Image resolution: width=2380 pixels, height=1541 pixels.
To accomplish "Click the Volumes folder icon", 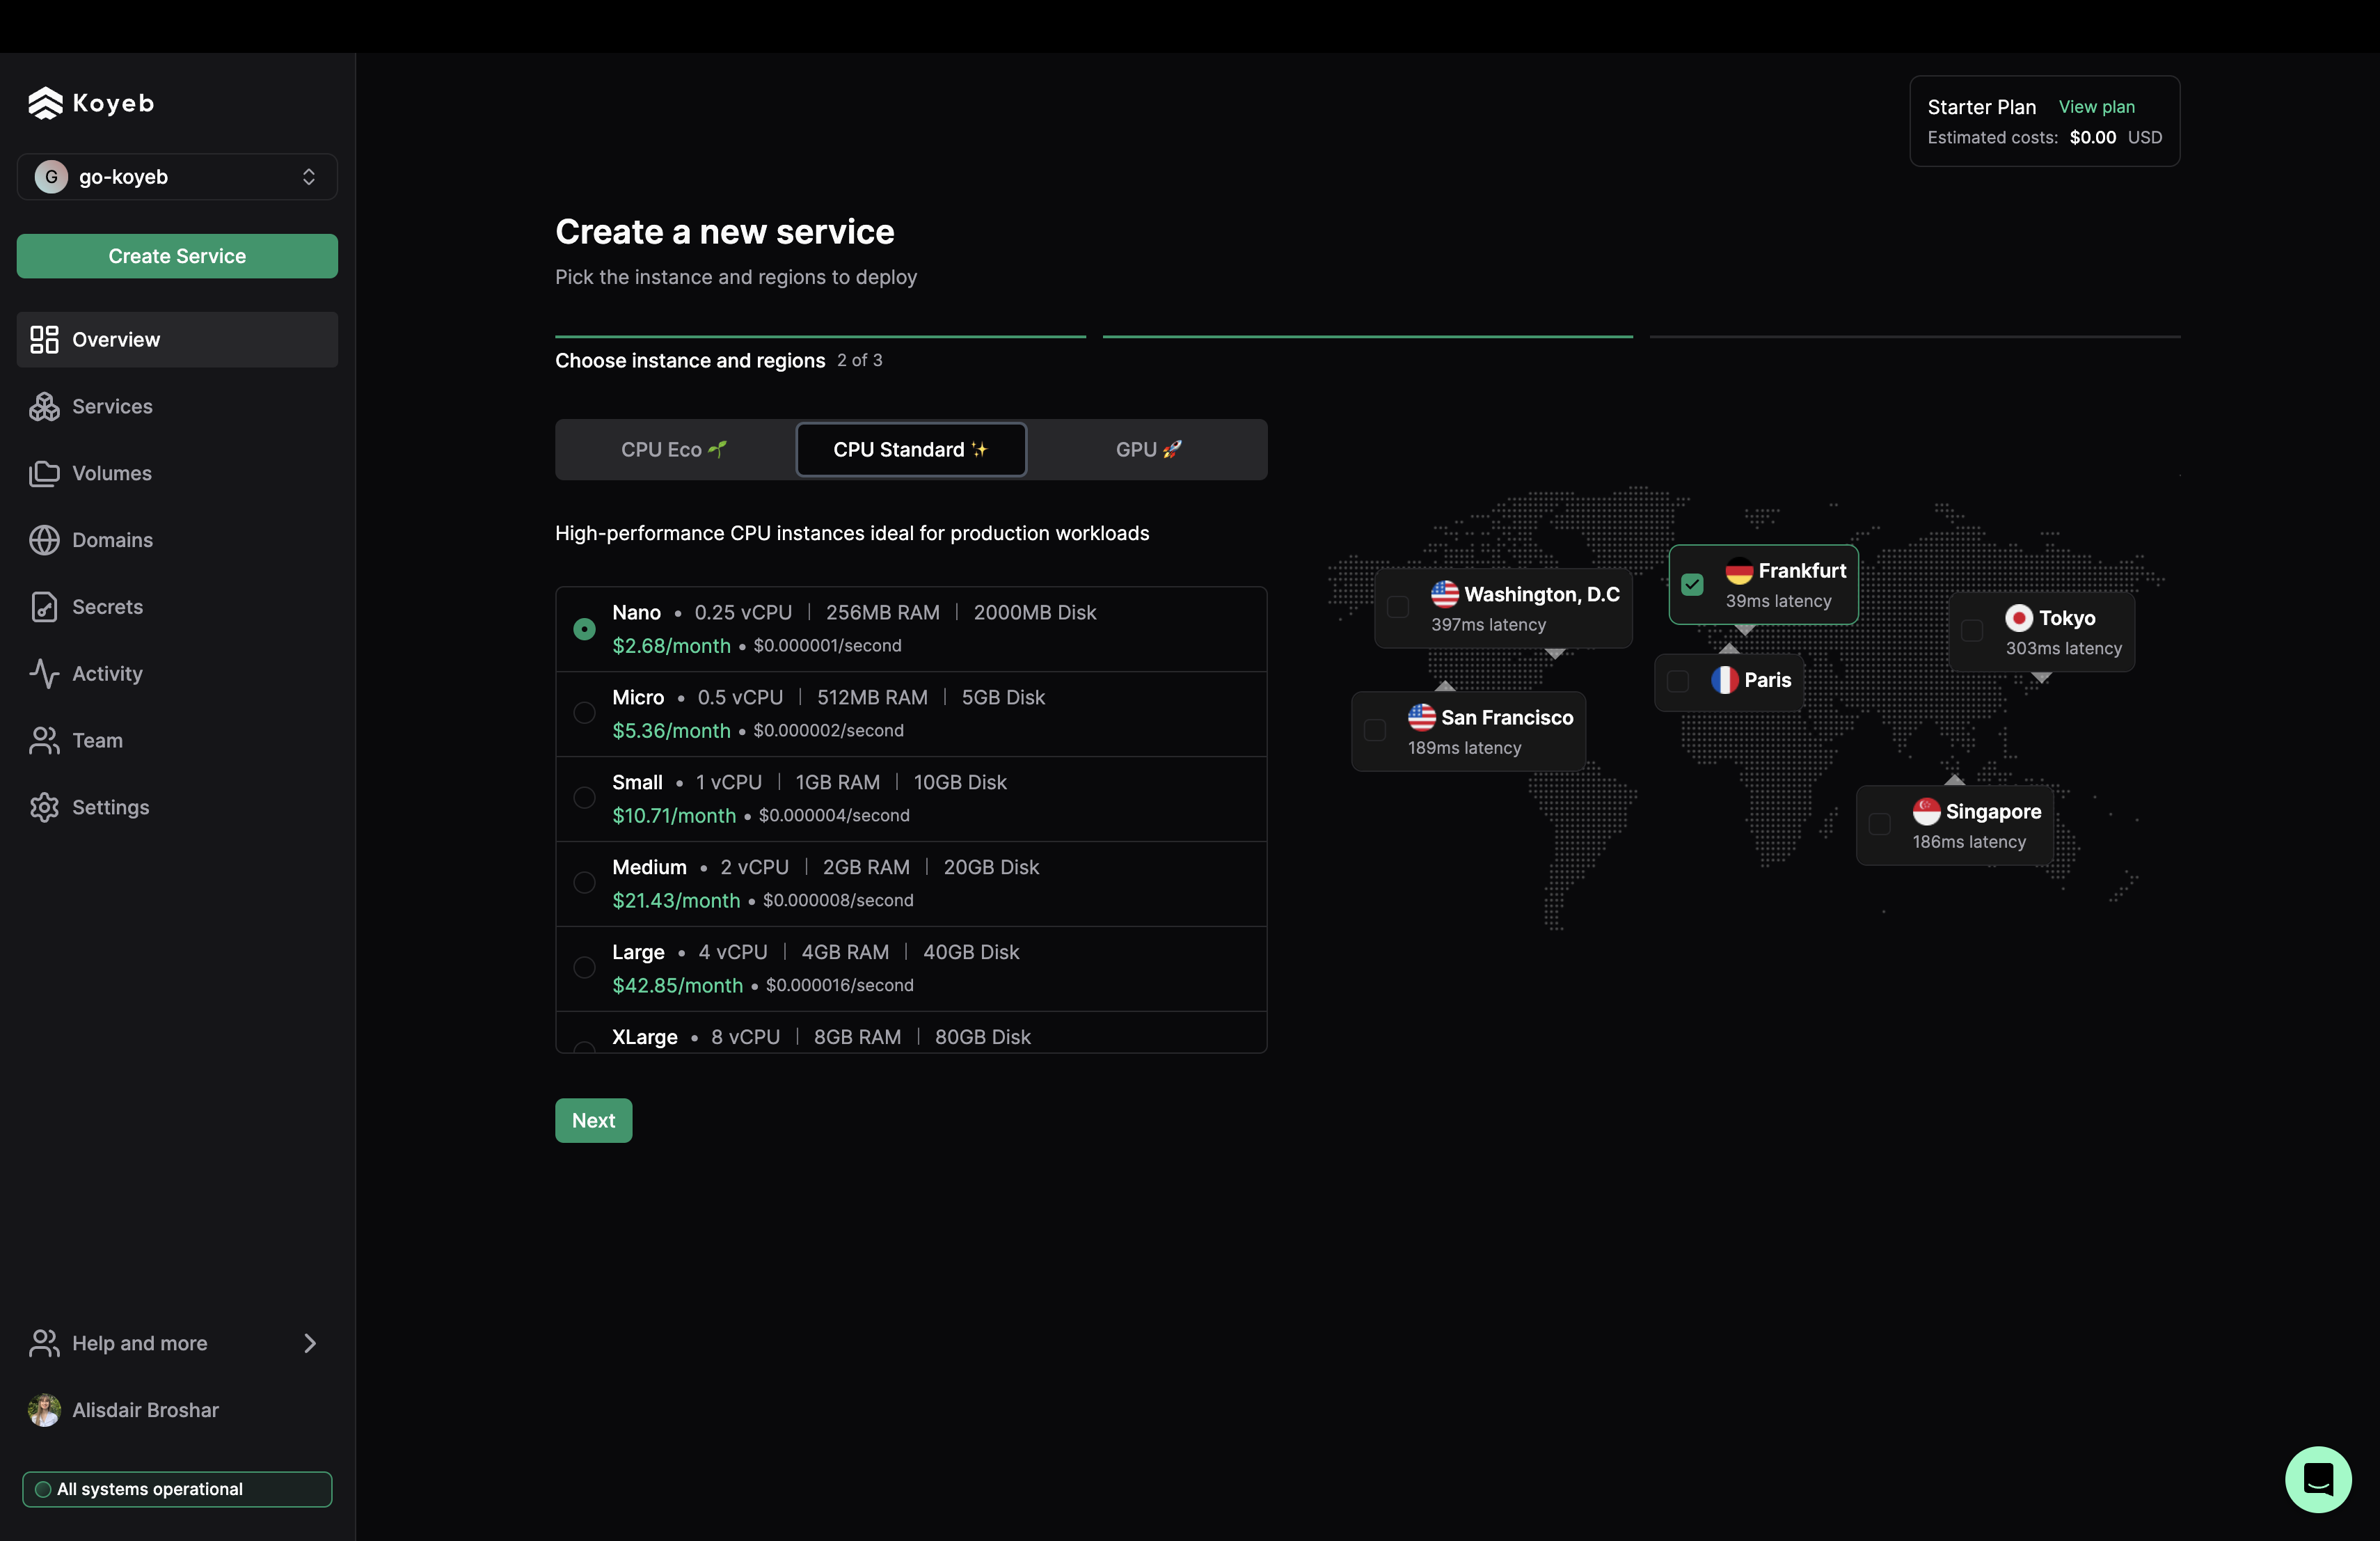I will click(44, 473).
